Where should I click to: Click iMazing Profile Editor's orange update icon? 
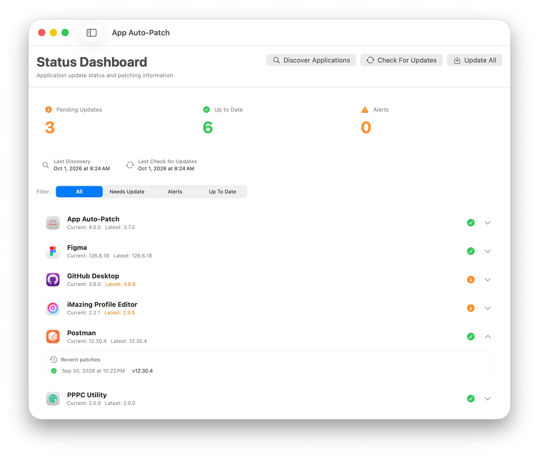[471, 308]
